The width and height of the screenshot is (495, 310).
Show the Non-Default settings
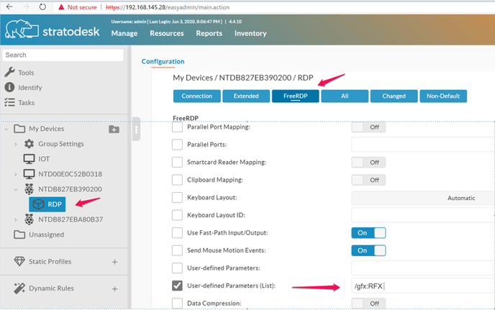tap(443, 96)
